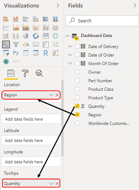139x190 pixels.
Task: Select the key influencers visual
Action: tap(55, 53)
